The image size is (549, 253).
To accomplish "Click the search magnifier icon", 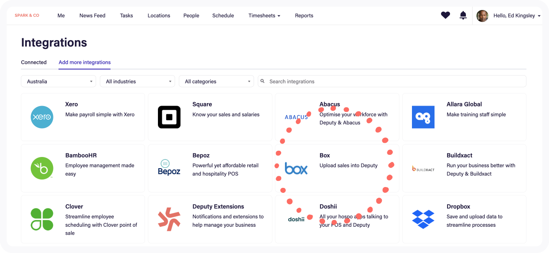I will [x=263, y=81].
